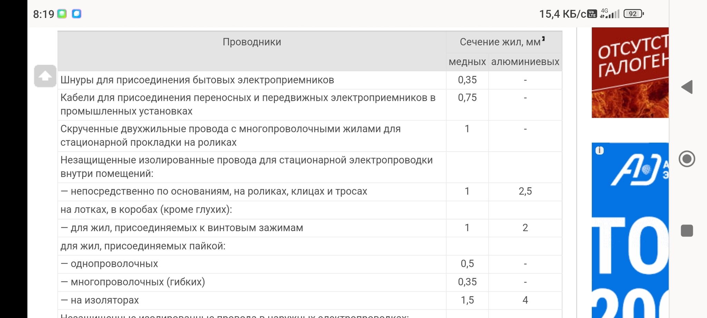The width and height of the screenshot is (707, 318).
Task: Tap the clock showing 8:19
Action: [x=43, y=14]
